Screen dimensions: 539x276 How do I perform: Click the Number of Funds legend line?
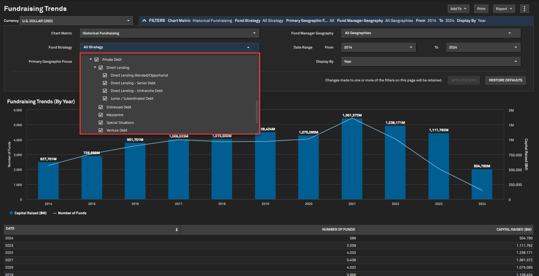click(x=55, y=213)
